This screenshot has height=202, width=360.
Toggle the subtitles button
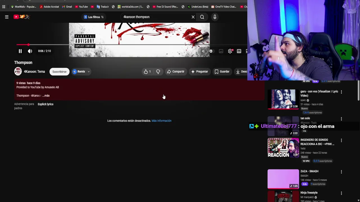coord(221,51)
